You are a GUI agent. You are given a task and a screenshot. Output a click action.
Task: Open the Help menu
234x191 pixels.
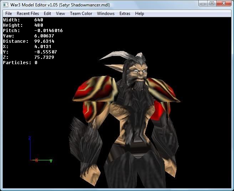click(139, 14)
